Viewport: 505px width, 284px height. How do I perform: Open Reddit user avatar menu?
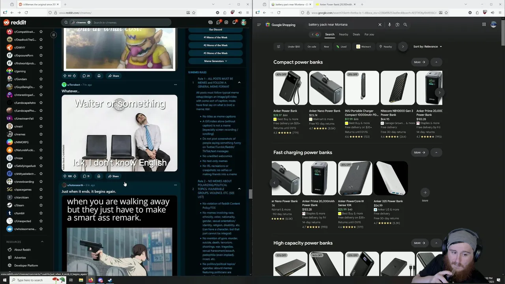pos(244,22)
